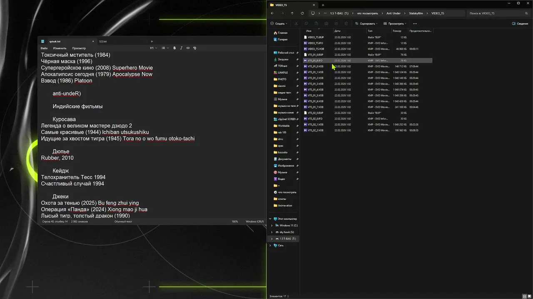Open Файл menu in Notepad
Screen dimensions: 533x299
coord(44,48)
